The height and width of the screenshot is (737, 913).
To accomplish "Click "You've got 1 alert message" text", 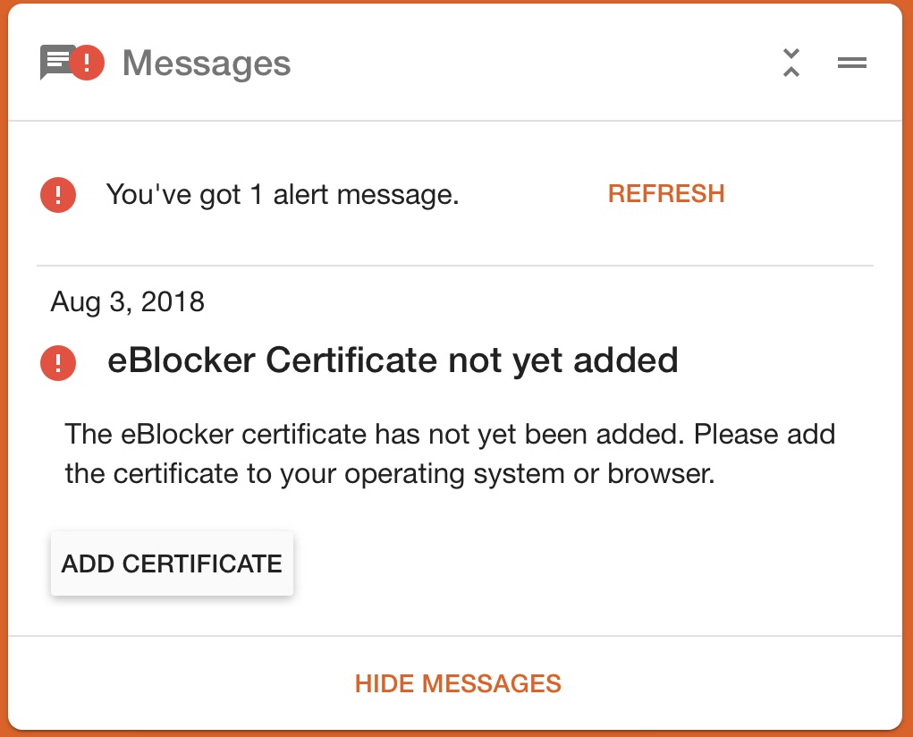I will click(283, 195).
